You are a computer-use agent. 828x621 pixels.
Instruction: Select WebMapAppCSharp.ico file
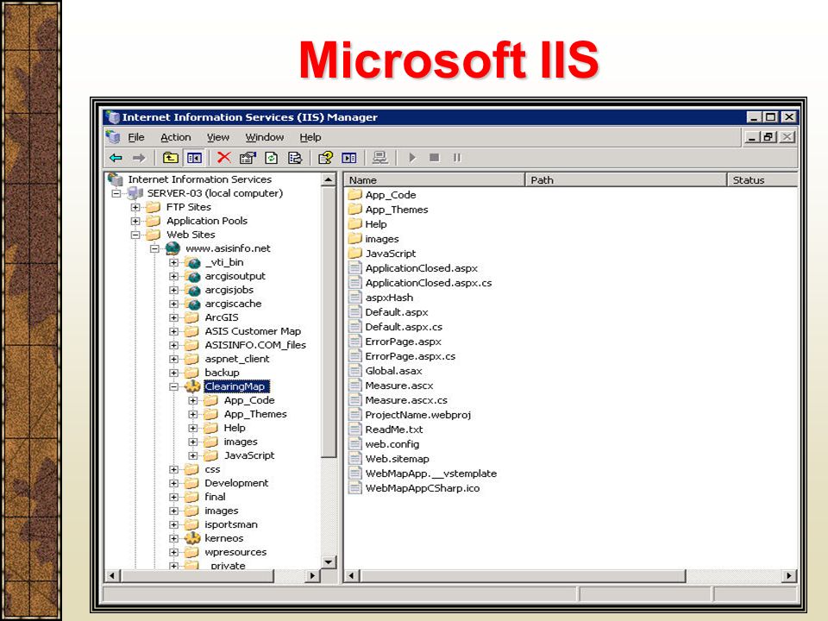423,488
